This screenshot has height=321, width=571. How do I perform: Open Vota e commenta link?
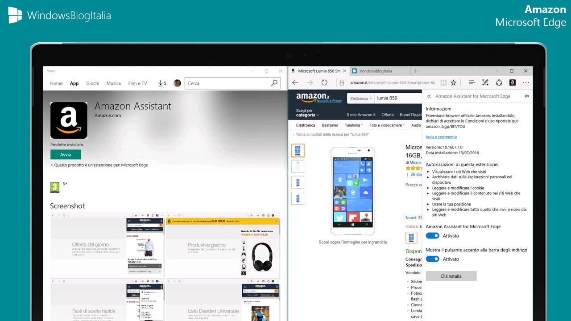pos(441,137)
